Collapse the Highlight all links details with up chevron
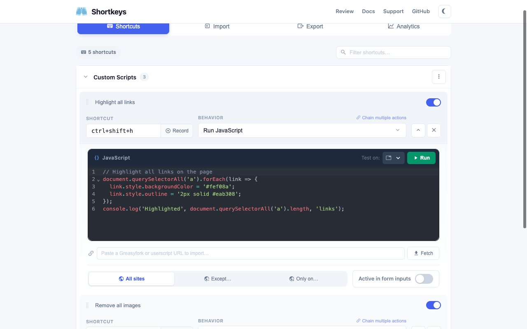 418,130
